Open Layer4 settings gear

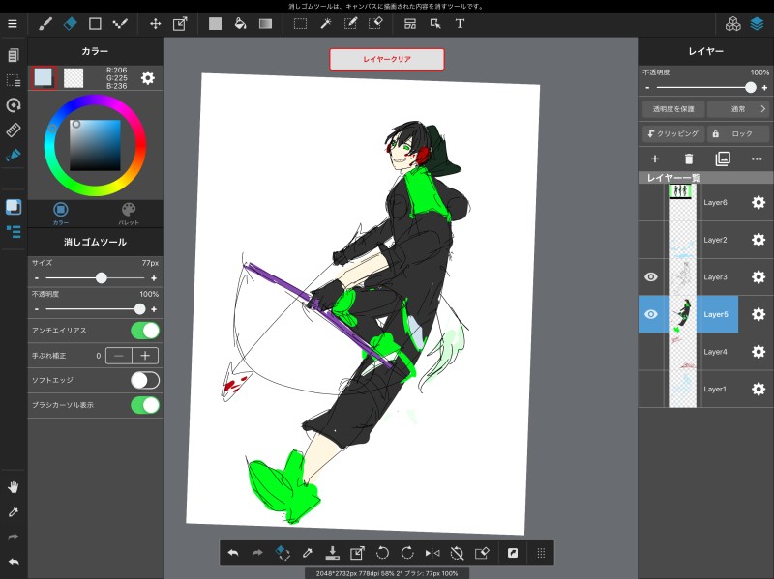pos(759,352)
